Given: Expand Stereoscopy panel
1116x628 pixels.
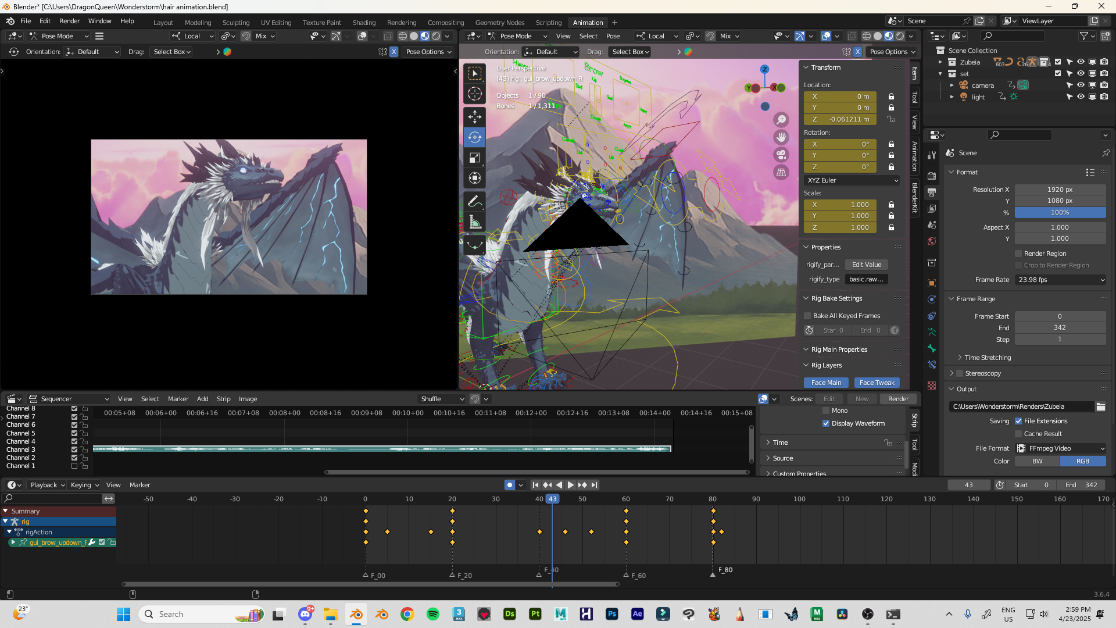Looking at the screenshot, I should [x=952, y=373].
